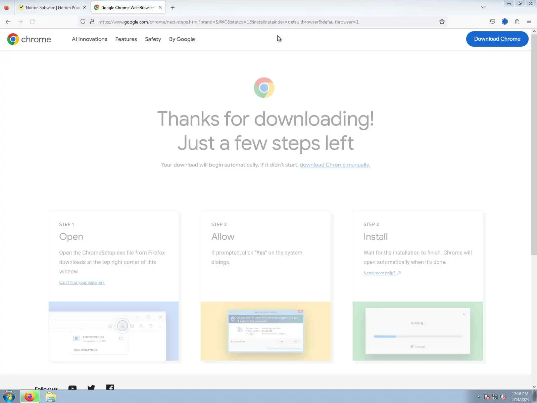Open the YouTube social icon in footer

click(72, 388)
